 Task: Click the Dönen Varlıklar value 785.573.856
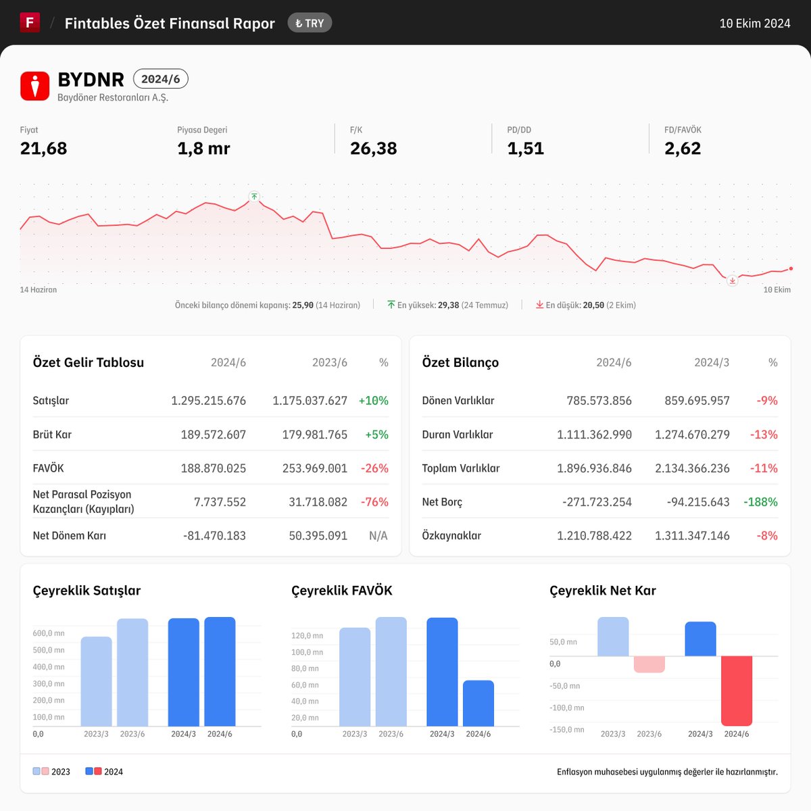click(x=599, y=401)
